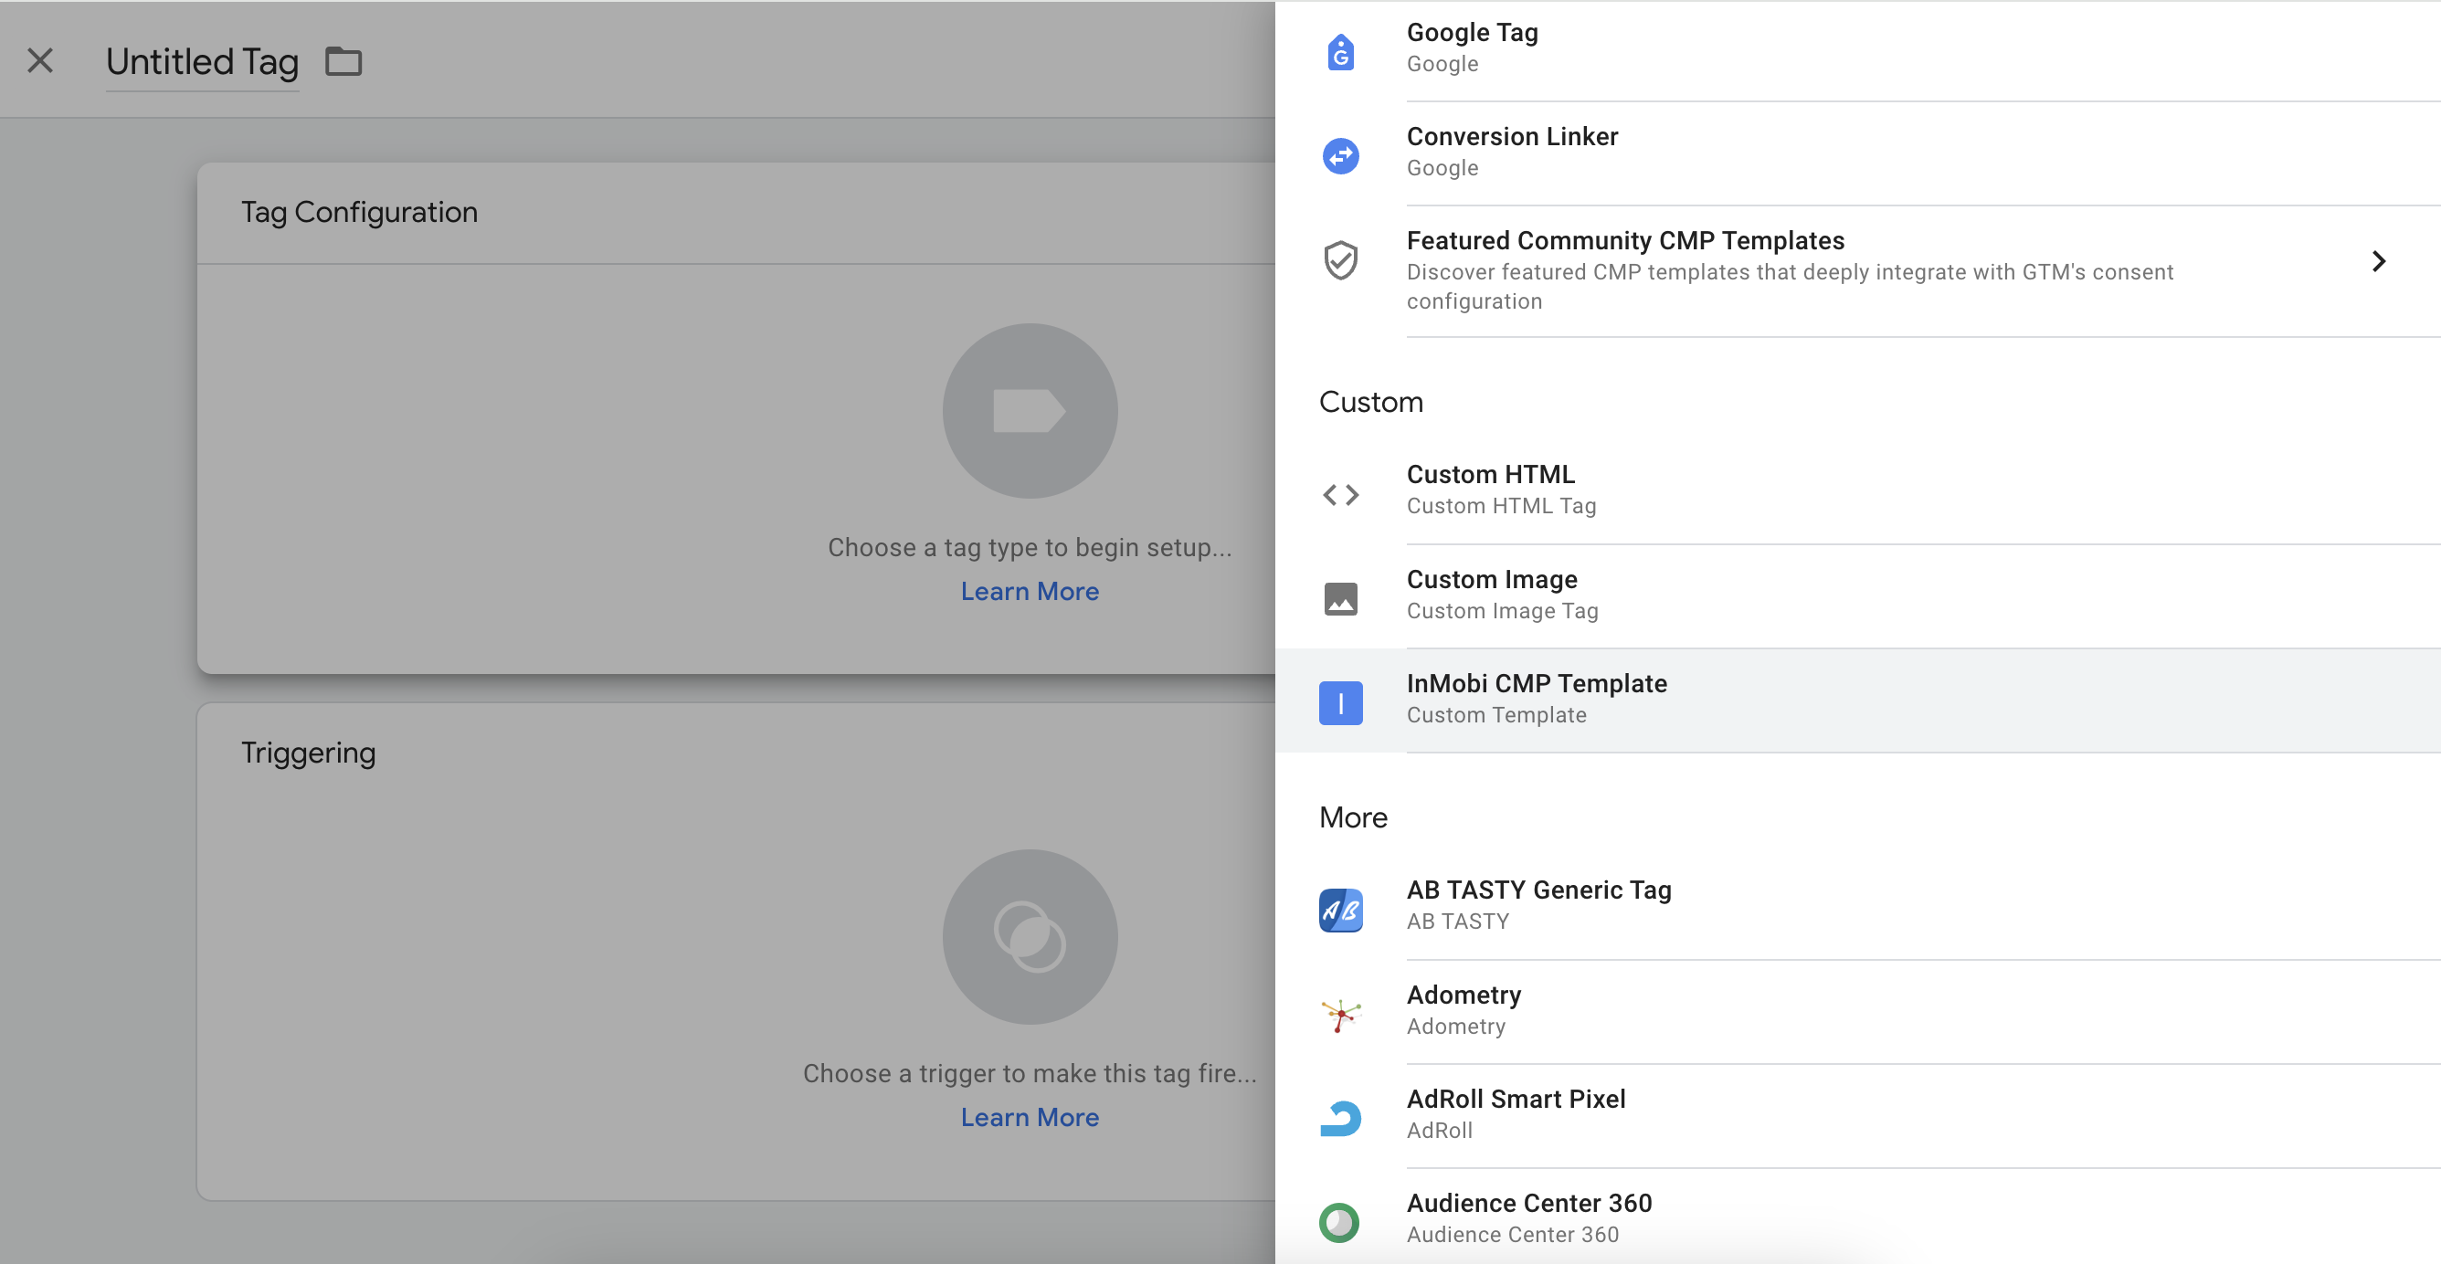Rename the Untitled Tag title field
Screen dimensions: 2441x1264
coord(203,62)
